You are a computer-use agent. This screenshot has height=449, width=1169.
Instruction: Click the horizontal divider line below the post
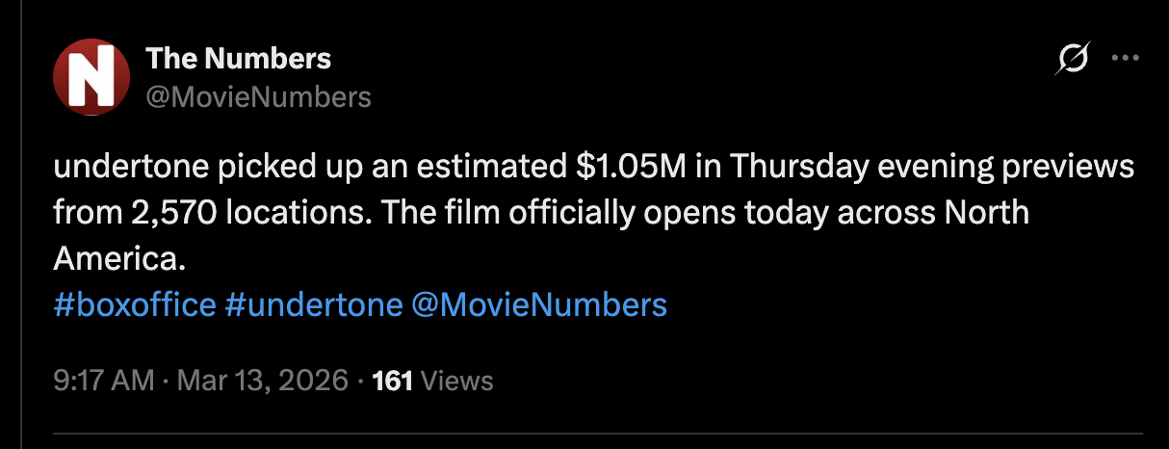(597, 435)
